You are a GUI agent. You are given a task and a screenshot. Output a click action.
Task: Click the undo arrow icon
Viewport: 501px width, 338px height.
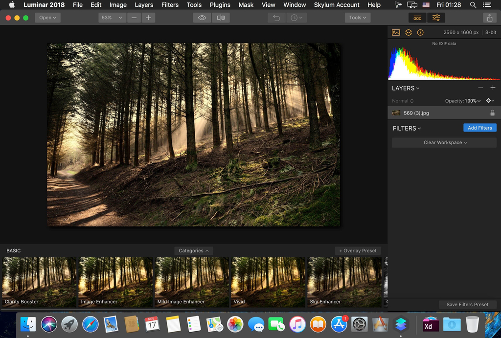[x=276, y=18]
